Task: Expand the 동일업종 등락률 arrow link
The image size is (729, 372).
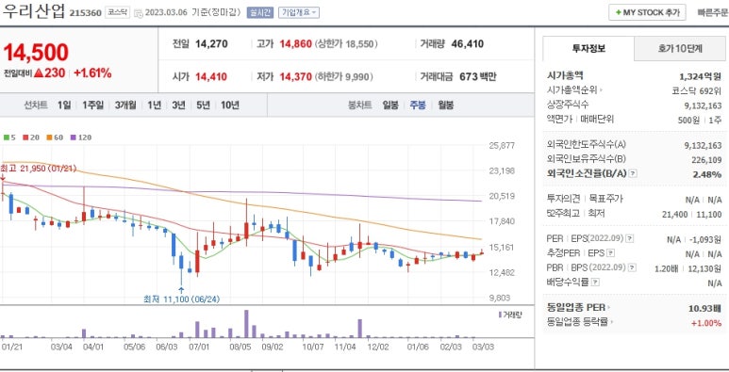Action: click(x=611, y=322)
